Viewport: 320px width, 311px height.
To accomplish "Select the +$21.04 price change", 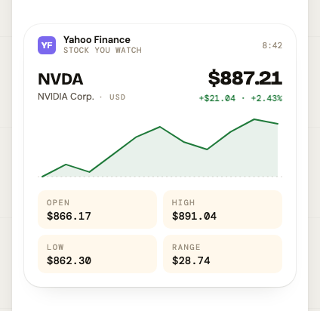I will pyautogui.click(x=217, y=98).
